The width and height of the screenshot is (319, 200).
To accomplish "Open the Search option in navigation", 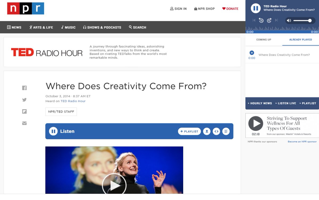I will pos(137,27).
